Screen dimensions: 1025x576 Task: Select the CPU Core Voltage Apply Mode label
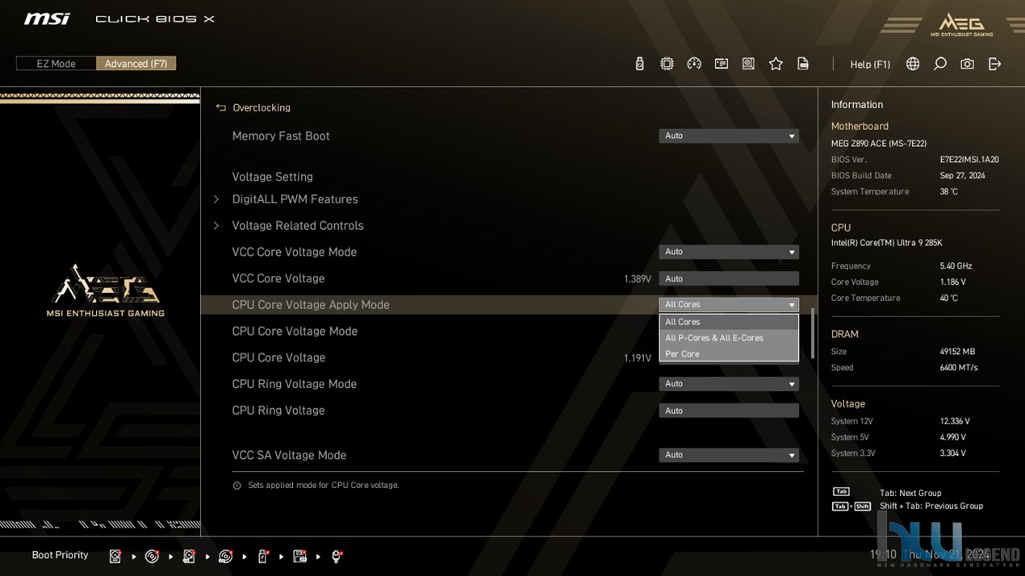click(x=311, y=305)
